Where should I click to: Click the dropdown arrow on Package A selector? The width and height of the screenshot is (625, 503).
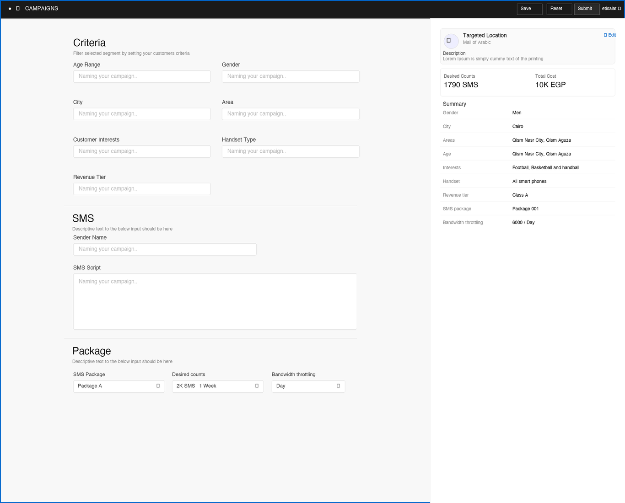[x=159, y=386]
